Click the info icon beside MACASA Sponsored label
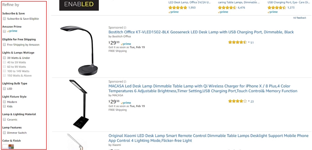The image size is (312, 150). pos(125,81)
